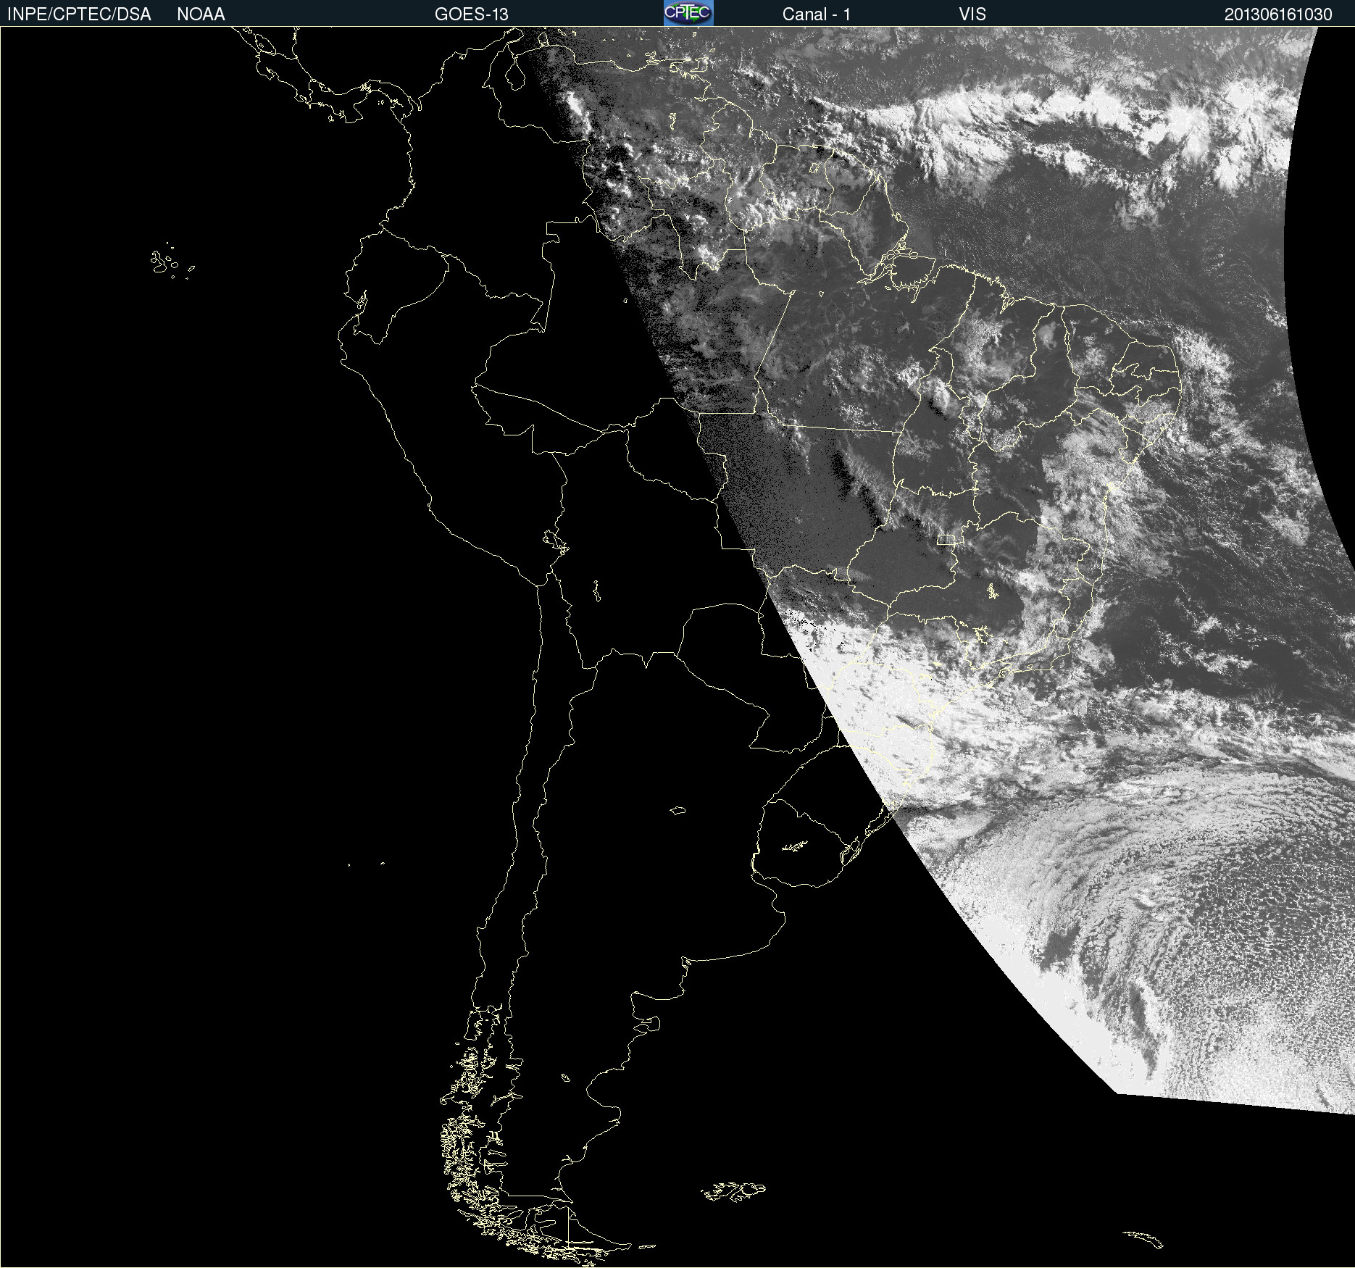Click the VIS channel label
1355x1268 pixels.
[x=972, y=14]
